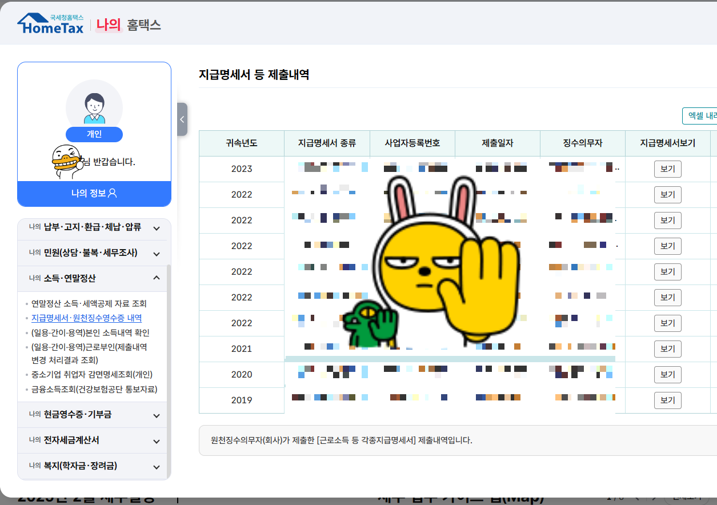Click the HomeTax logo

(50, 23)
